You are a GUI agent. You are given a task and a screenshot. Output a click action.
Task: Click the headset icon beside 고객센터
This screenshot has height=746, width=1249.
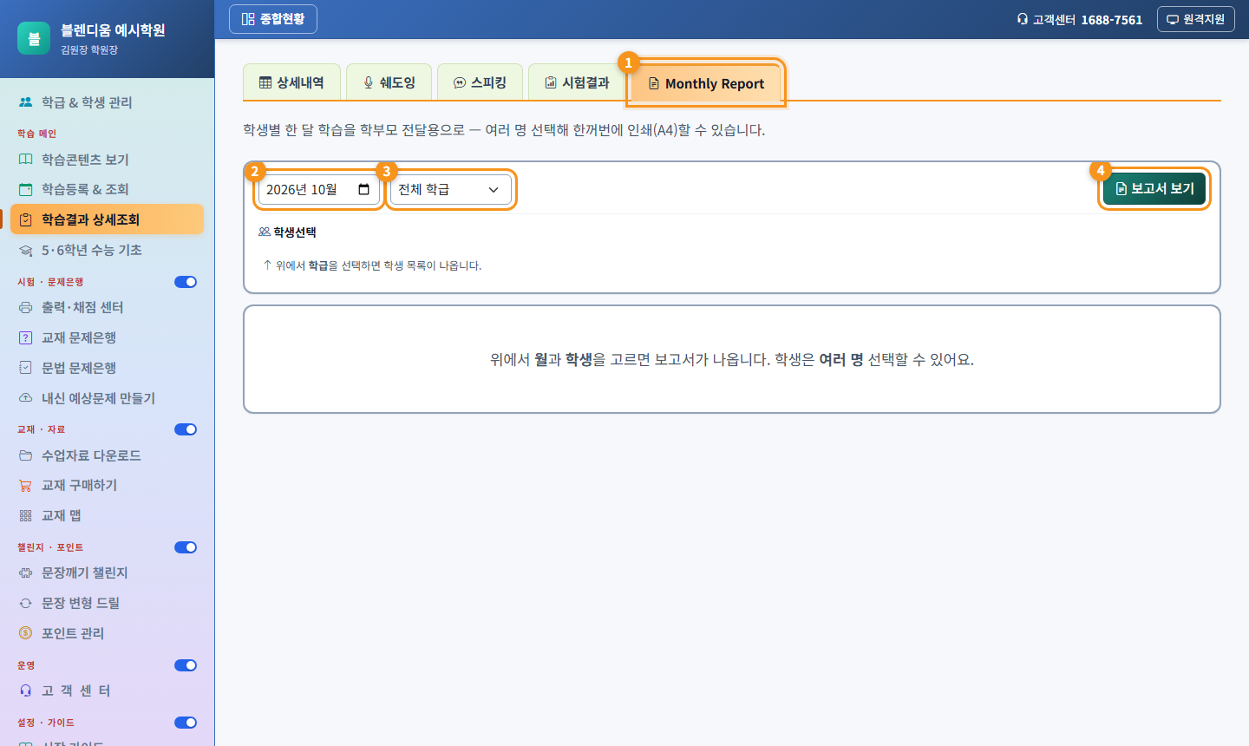tap(1023, 19)
